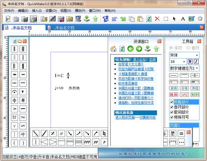Toggle bold formatting button in toolbox
Image resolution: width=207 pixels, height=161 pixels.
click(x=190, y=62)
